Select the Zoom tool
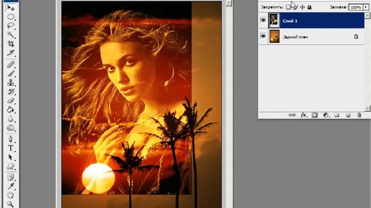The height and width of the screenshot is (208, 371). coord(10,204)
